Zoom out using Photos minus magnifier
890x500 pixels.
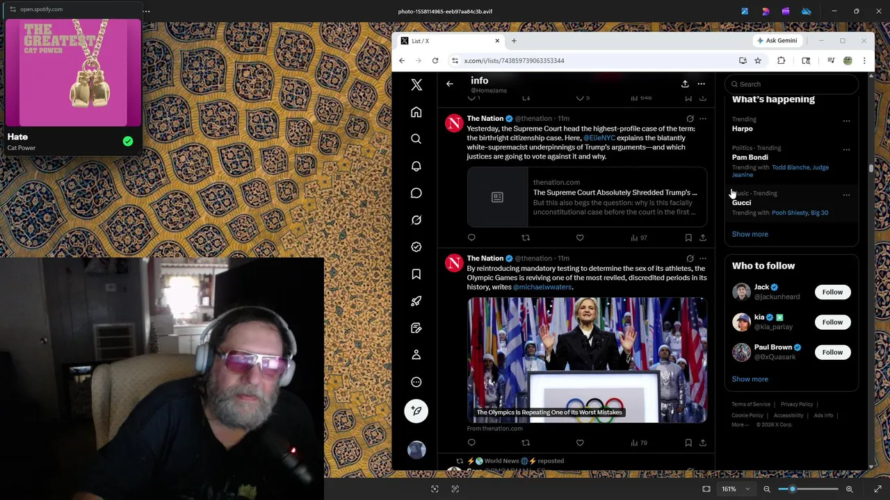[x=767, y=489]
